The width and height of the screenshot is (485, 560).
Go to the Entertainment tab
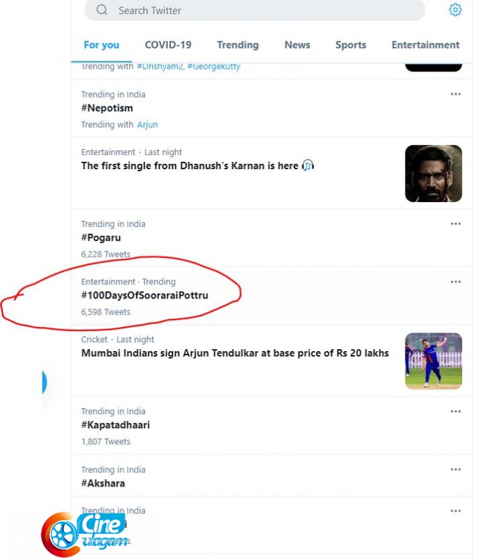[x=425, y=45]
